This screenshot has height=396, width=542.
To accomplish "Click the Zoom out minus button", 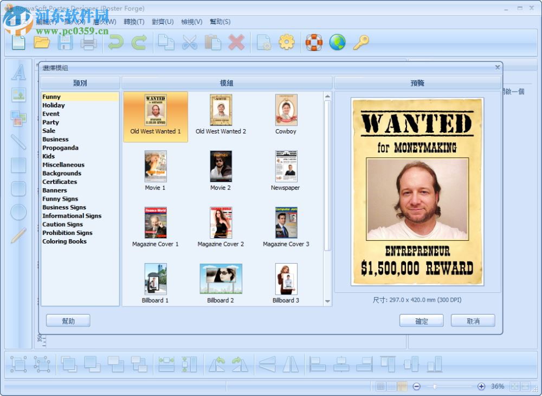I will click(x=416, y=386).
